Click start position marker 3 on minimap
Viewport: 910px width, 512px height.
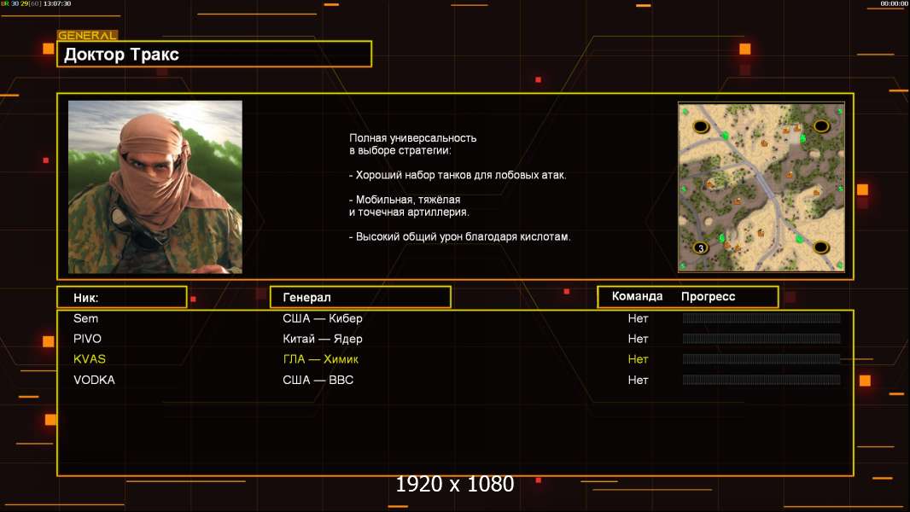click(701, 247)
